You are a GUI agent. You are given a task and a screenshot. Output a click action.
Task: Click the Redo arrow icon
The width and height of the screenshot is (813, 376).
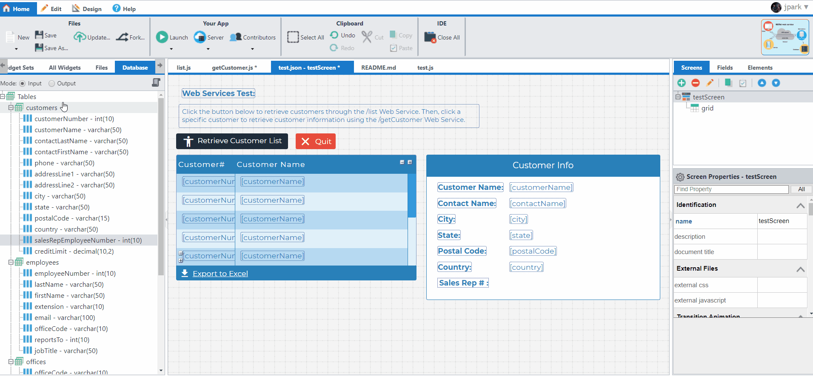[334, 48]
